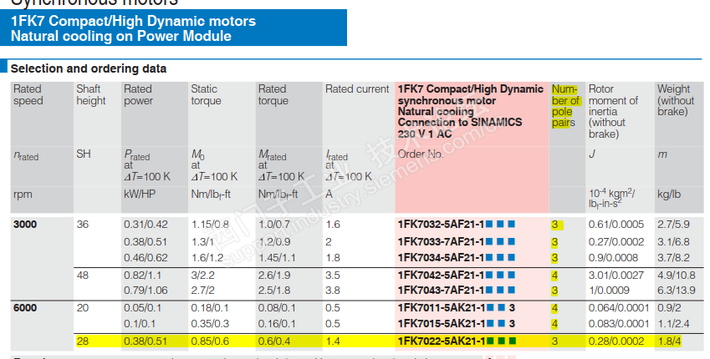Click rated torque "2.6/1.9"
Screen dimensions: 710x359
[x=274, y=275]
